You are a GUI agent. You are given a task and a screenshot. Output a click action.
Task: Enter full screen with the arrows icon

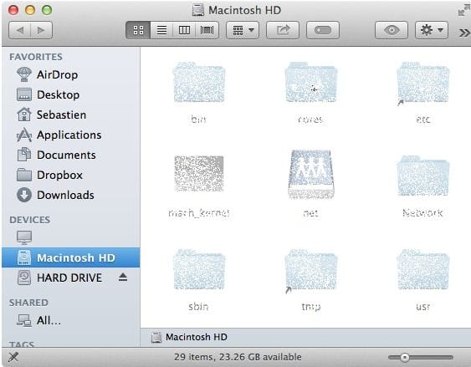[464, 11]
